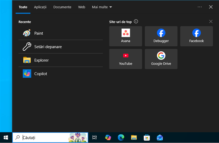Viewport: 219px width, 143px height.
Task: Expand the Mai multe dropdown
Action: tap(102, 7)
